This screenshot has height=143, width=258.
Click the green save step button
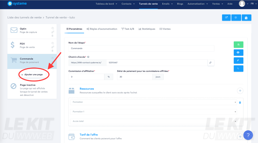pyautogui.click(x=238, y=45)
